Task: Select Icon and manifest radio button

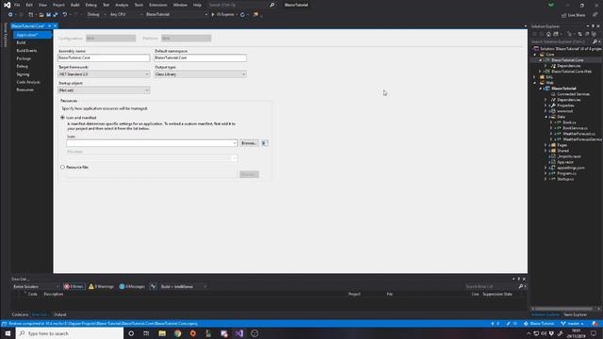Action: tap(63, 118)
